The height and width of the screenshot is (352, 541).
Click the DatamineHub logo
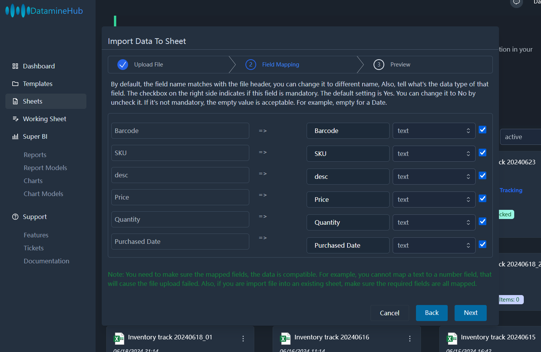pos(44,11)
